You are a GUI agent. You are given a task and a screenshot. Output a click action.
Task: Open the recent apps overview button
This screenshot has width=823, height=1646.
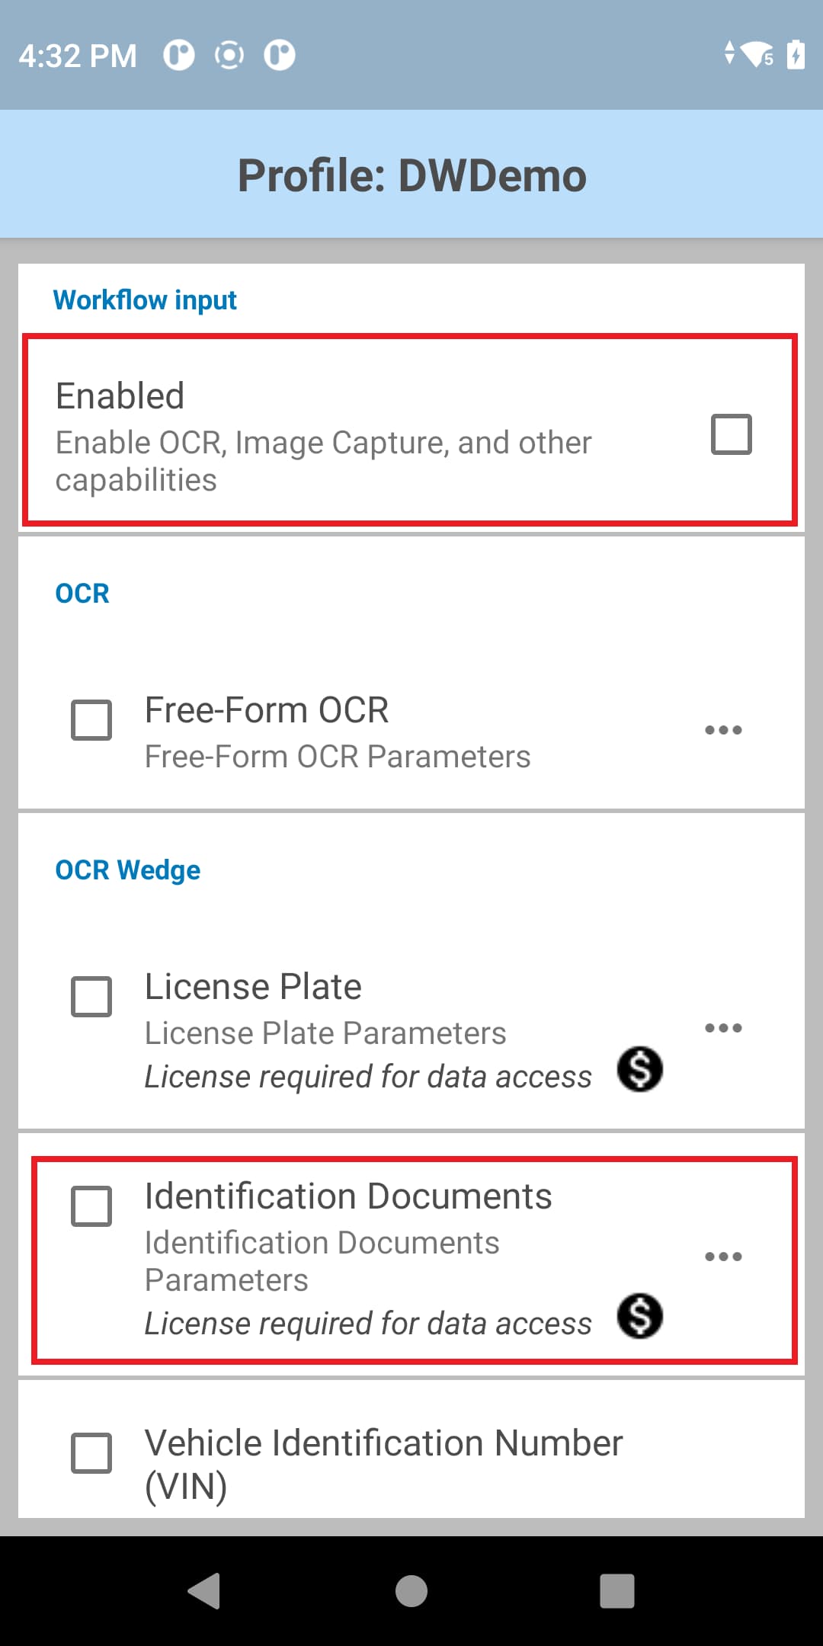pos(616,1590)
